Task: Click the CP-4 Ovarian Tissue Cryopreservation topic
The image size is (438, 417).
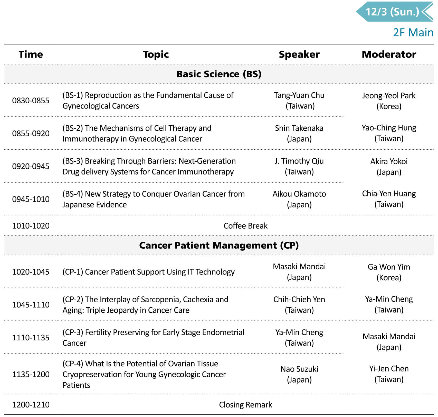Action: pyautogui.click(x=144, y=374)
